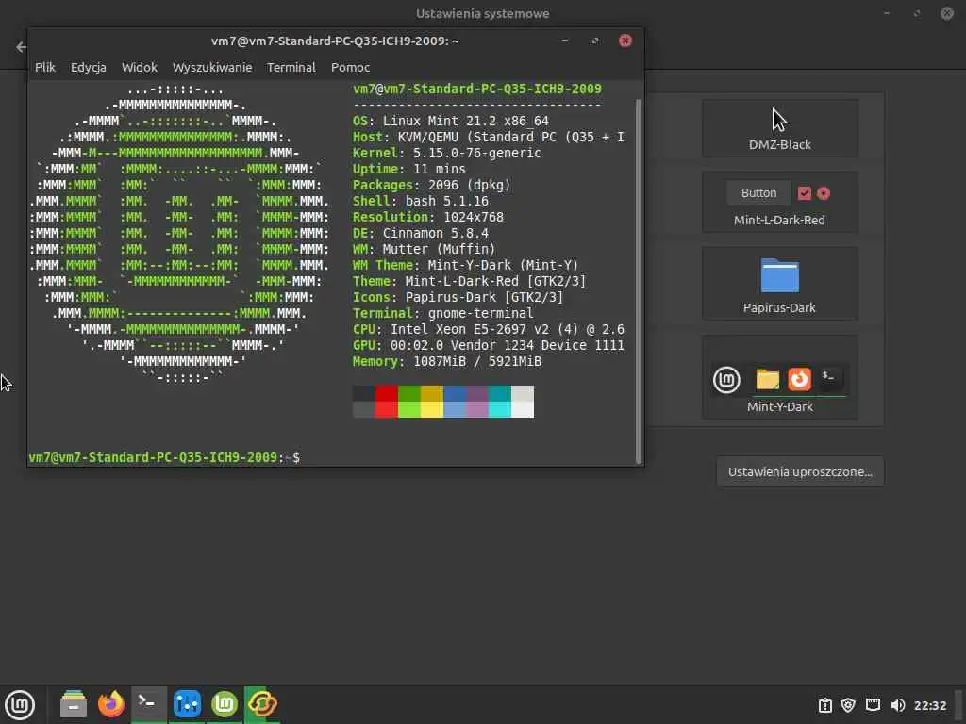The image size is (966, 724).
Task: Click the folder icon in Papirus-Dark preview
Action: (x=779, y=275)
